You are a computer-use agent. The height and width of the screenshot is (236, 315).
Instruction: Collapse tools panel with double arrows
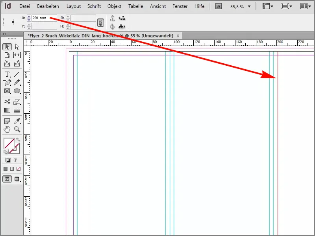click(4, 34)
